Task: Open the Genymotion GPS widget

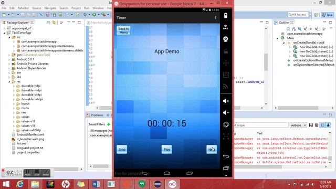Action: click(225, 27)
